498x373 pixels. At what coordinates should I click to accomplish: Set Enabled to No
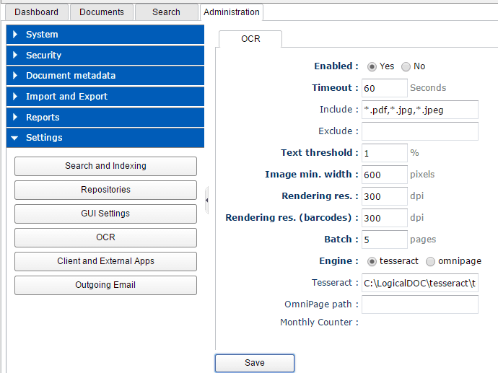406,66
